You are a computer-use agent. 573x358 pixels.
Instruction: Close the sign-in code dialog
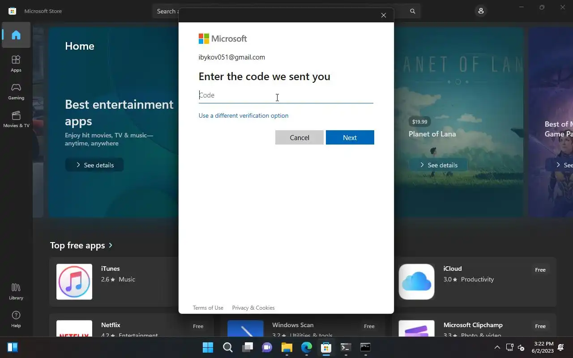pyautogui.click(x=384, y=15)
